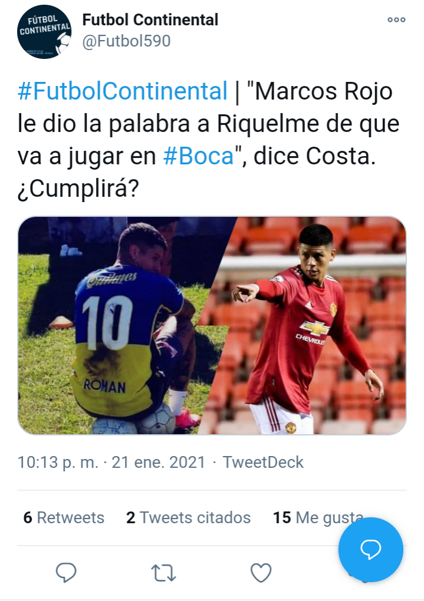View the 15 Me gusta list
424x601 pixels.
click(318, 517)
